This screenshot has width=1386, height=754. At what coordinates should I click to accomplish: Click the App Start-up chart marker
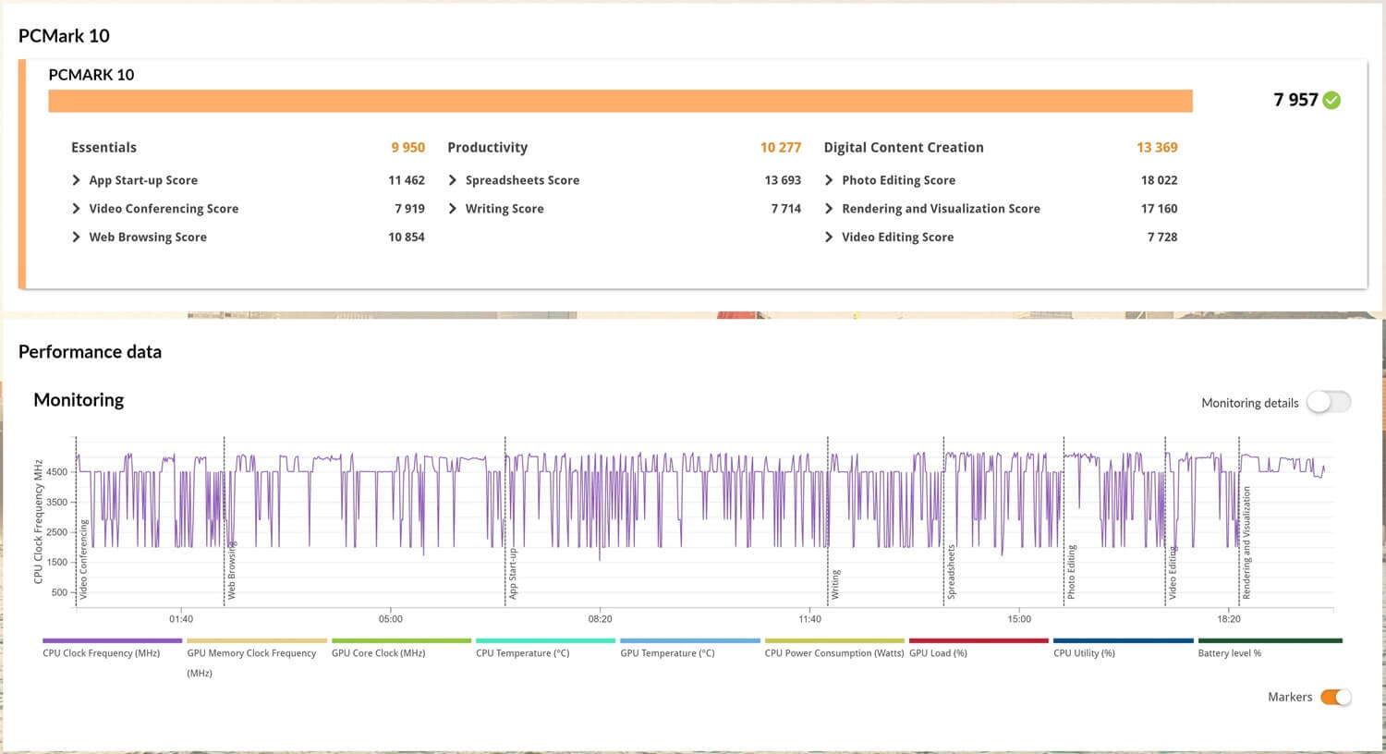coord(513,574)
